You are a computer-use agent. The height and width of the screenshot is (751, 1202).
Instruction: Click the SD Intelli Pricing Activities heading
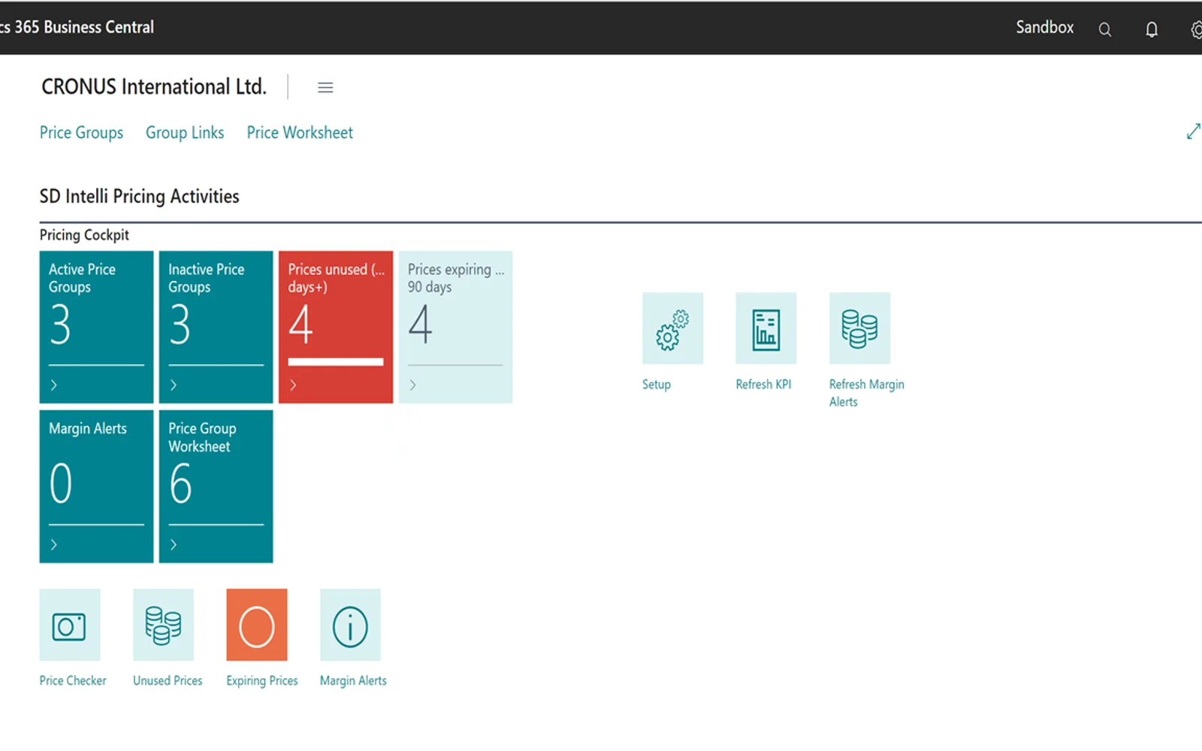pyautogui.click(x=139, y=197)
